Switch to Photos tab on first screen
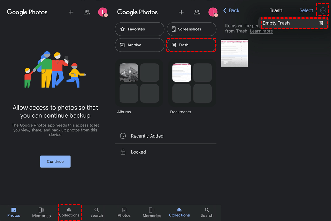The image size is (331, 221). click(14, 213)
